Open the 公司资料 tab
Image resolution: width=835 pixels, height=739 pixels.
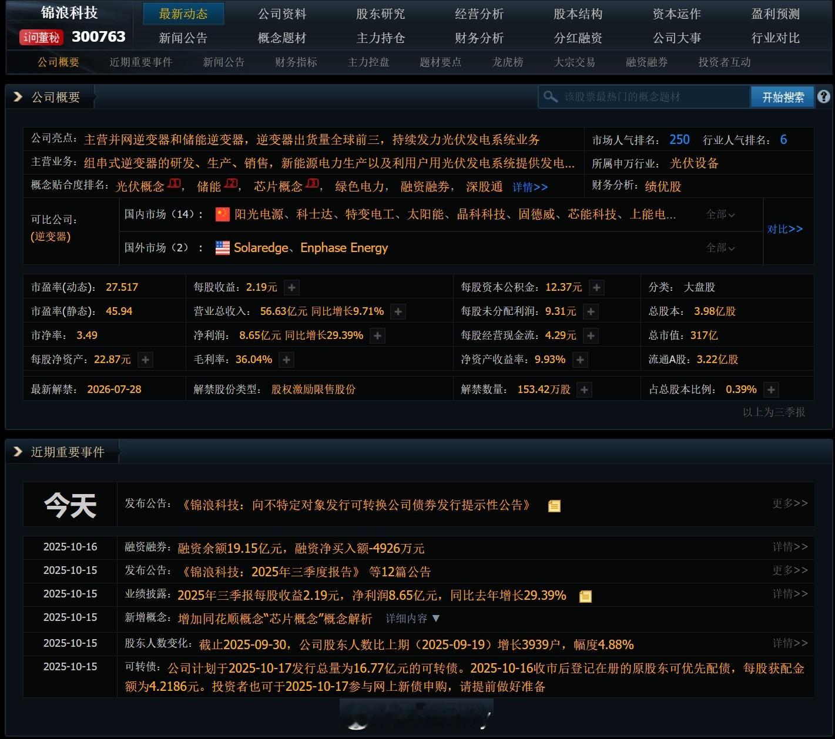click(282, 14)
